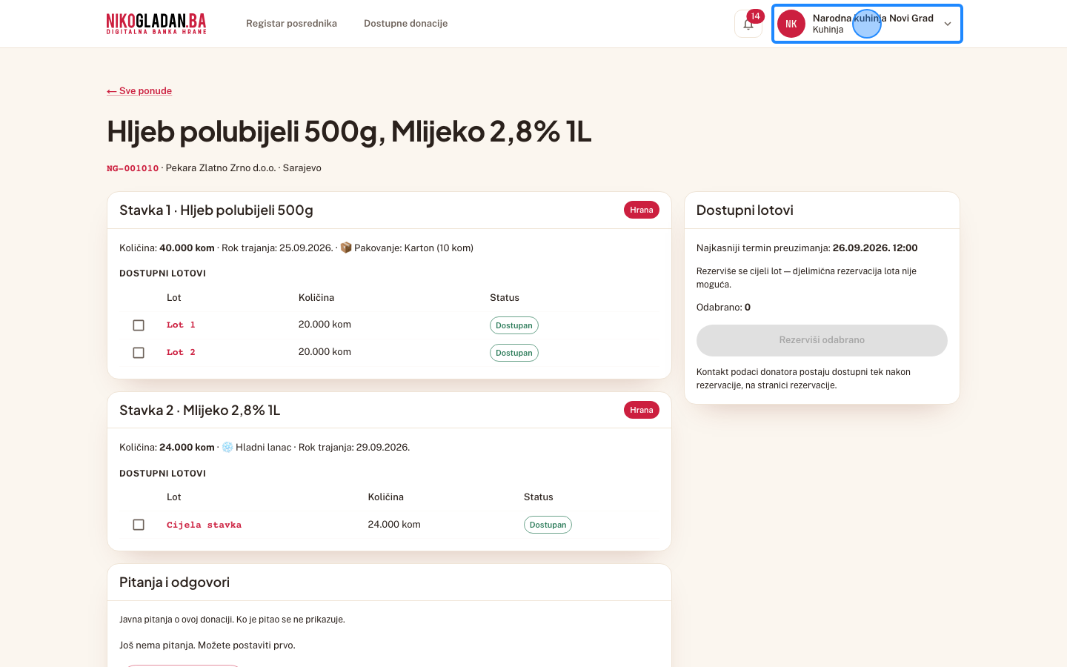Click the 24.000 kom quantity cell
Viewport: 1067px width, 667px height.
click(x=394, y=524)
